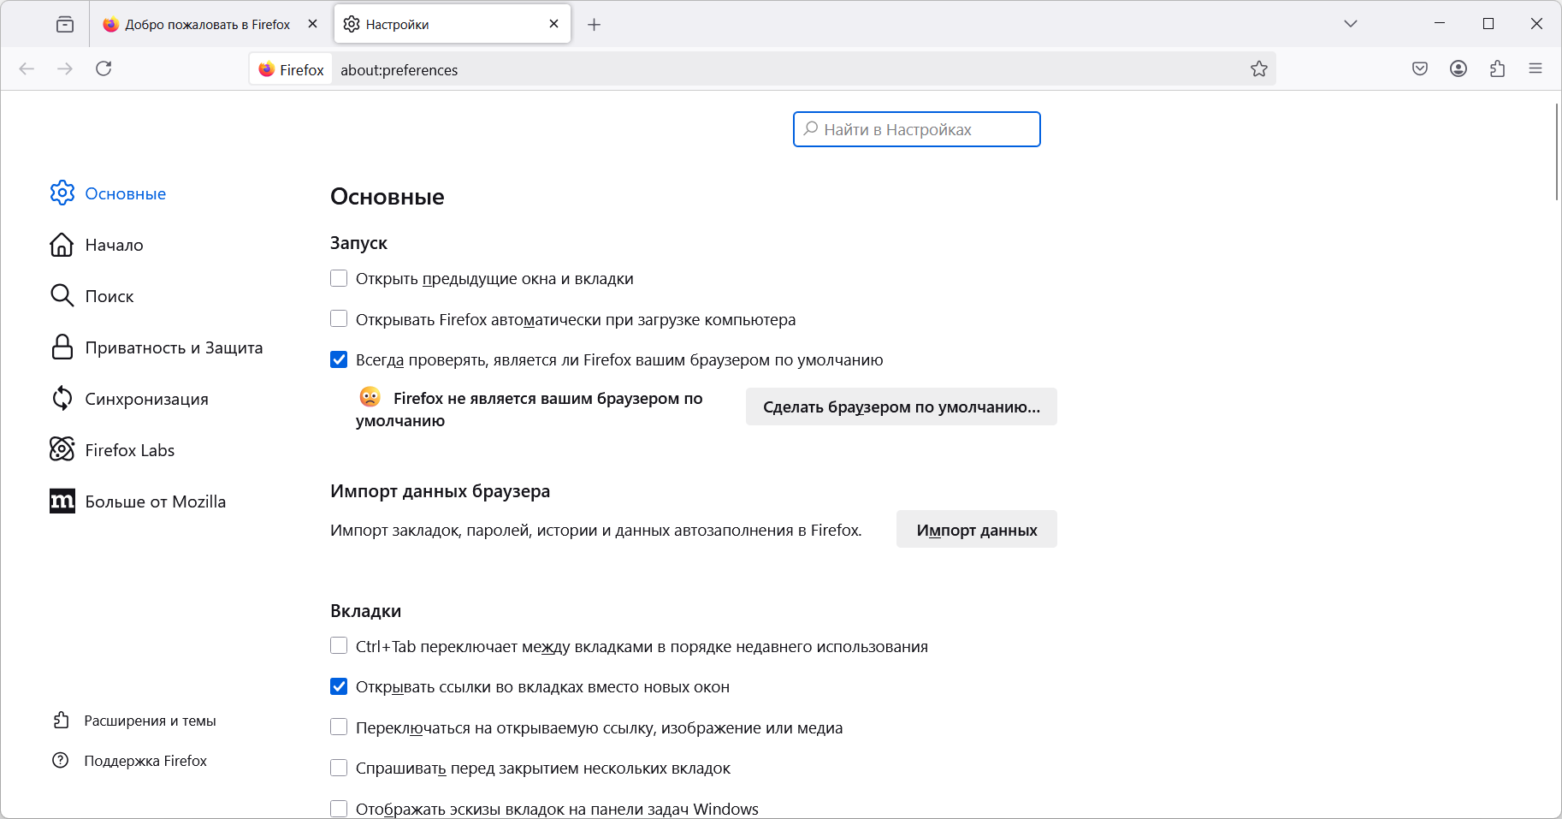Click the Начало home icon
Screen dimensions: 1562x819
[62, 245]
